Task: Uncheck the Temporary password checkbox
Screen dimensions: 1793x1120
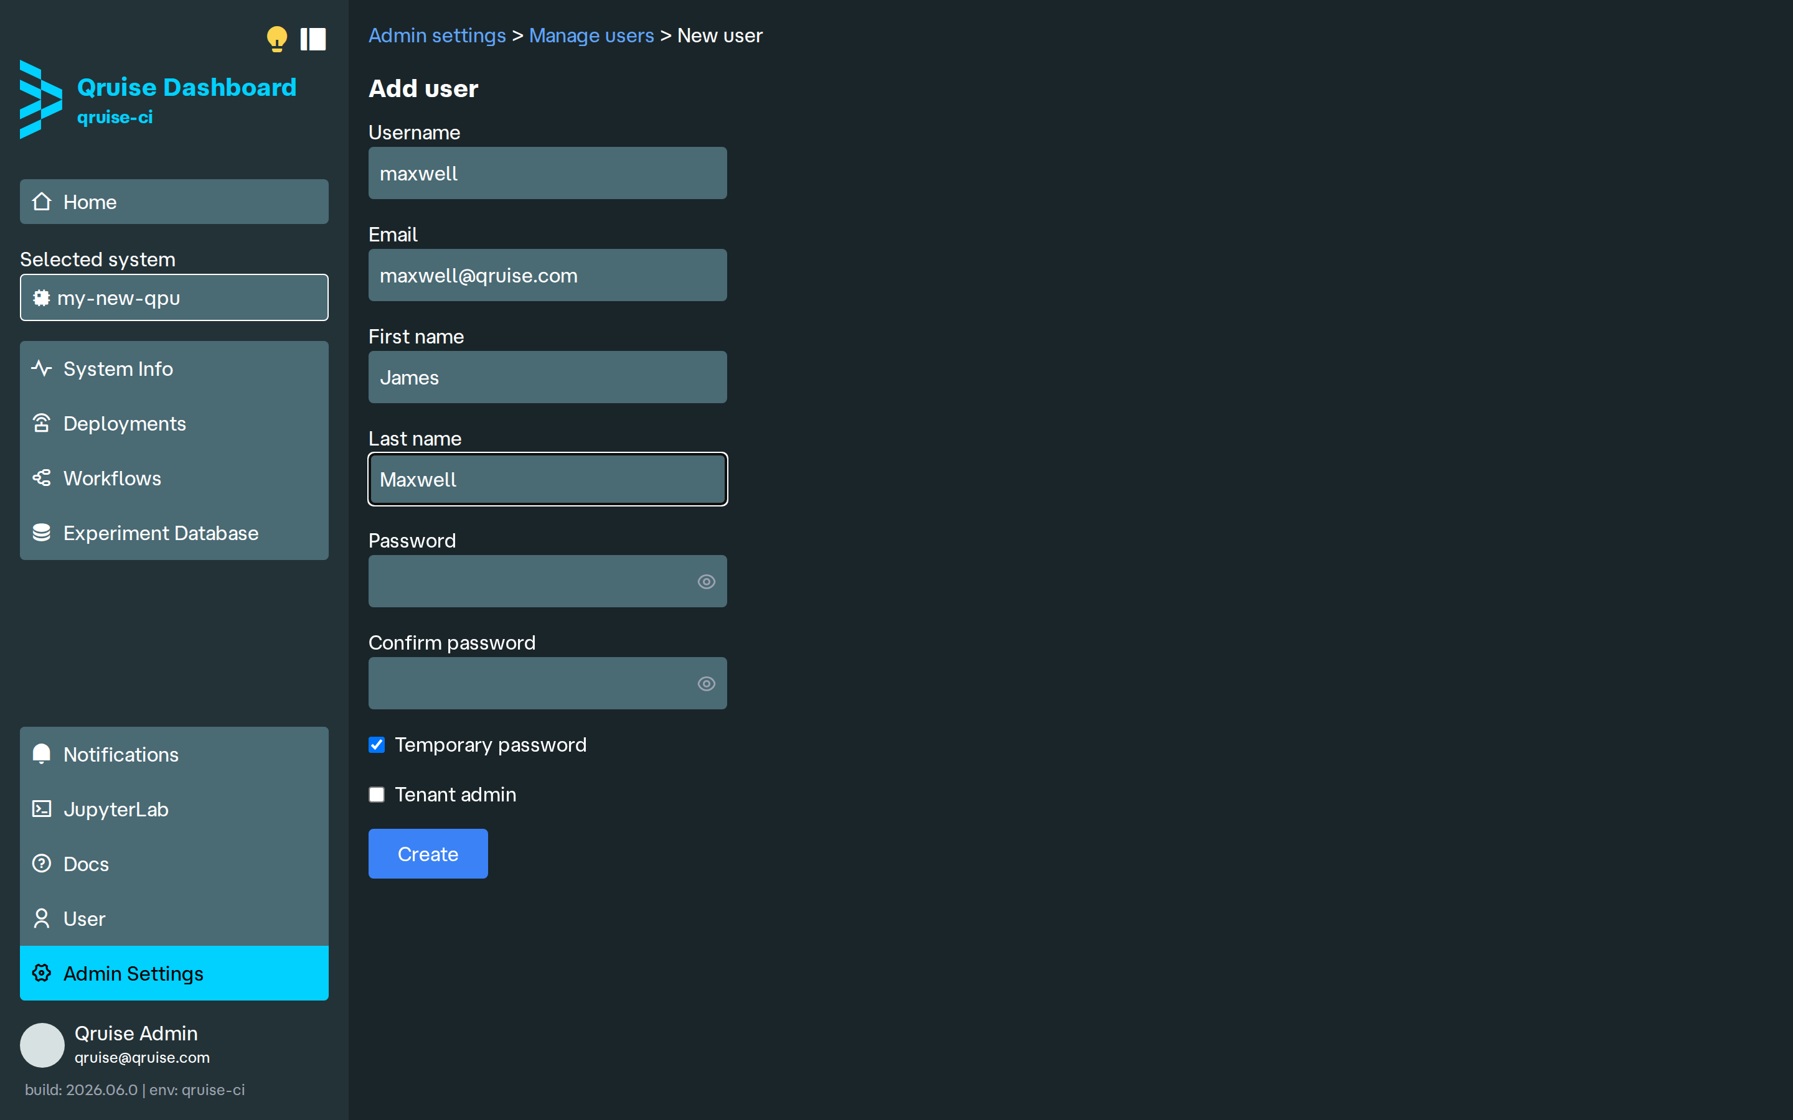Action: [x=377, y=744]
